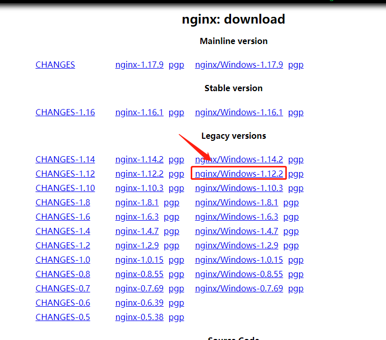Open CHANGES-0.5 link
386x340 pixels.
[x=63, y=316]
